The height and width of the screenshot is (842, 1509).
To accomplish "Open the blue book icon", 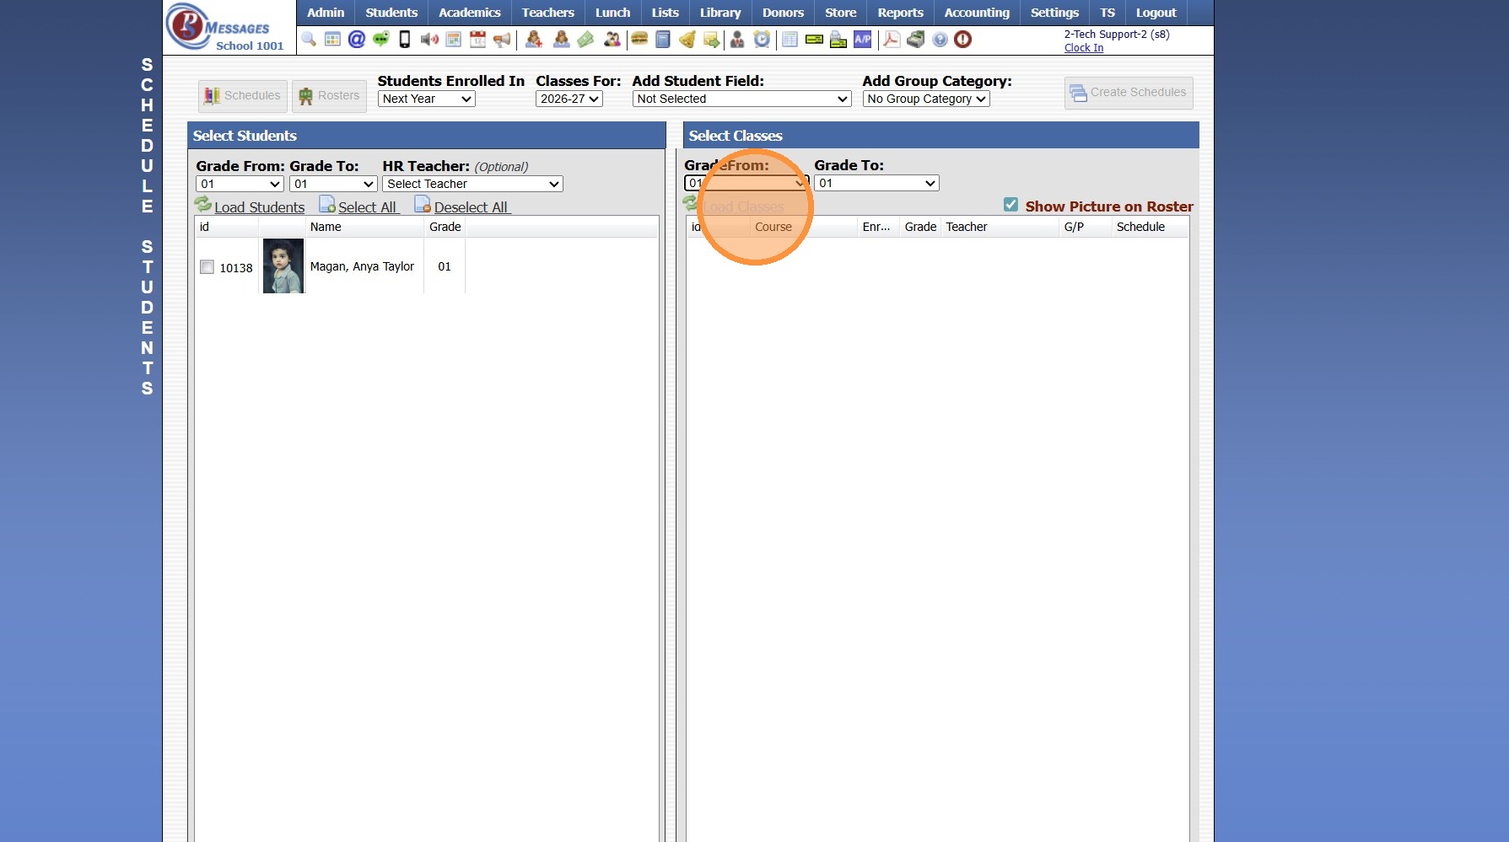I will (663, 40).
